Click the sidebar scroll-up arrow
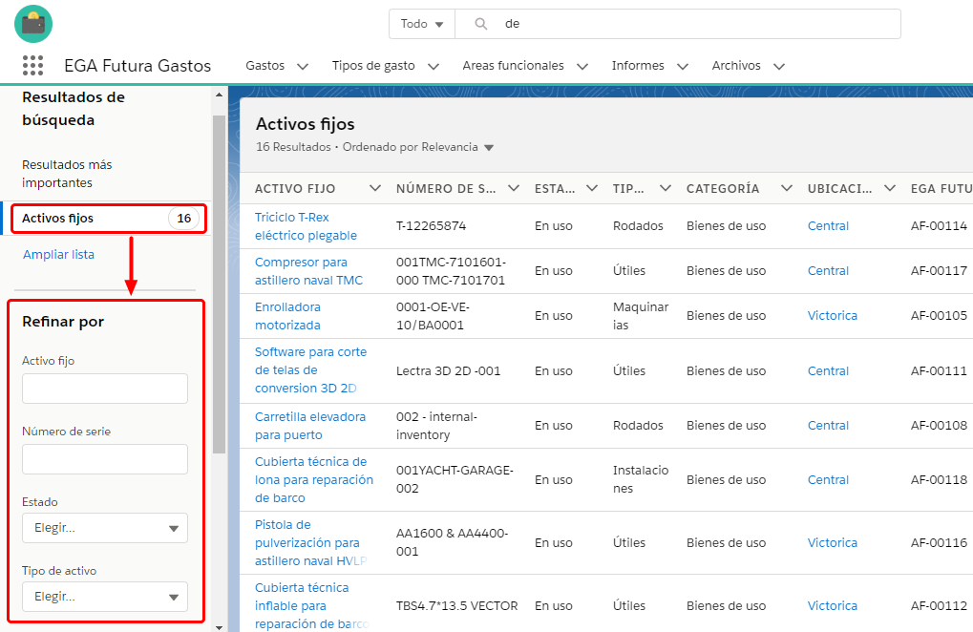 (x=219, y=95)
